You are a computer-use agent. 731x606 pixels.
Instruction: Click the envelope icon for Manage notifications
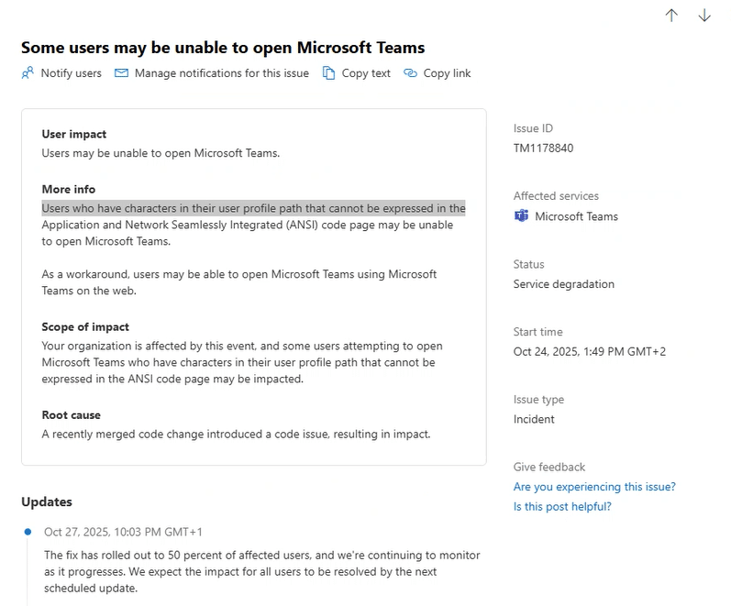pyautogui.click(x=121, y=73)
